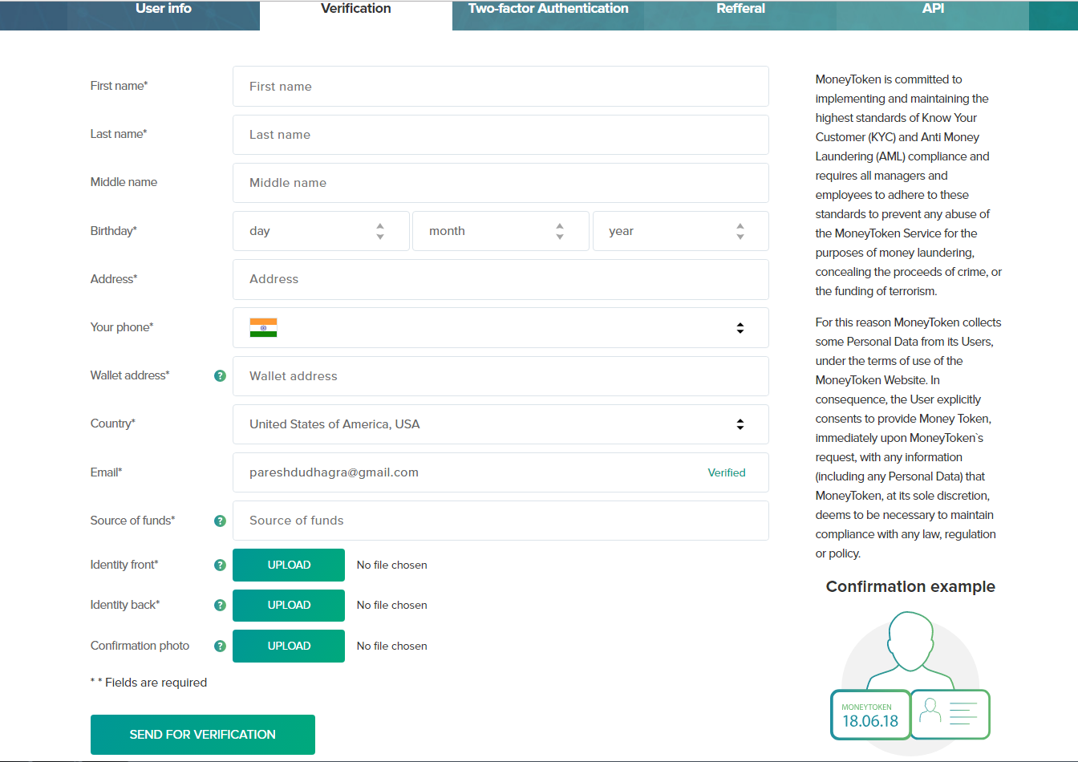The height and width of the screenshot is (762, 1078).
Task: Open help icon for Identity front
Action: [x=220, y=565]
